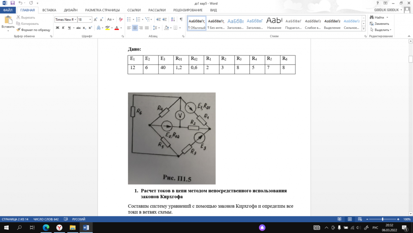The width and height of the screenshot is (413, 233).
Task: Click the Redo icon in title bar
Action: pos(31,3)
